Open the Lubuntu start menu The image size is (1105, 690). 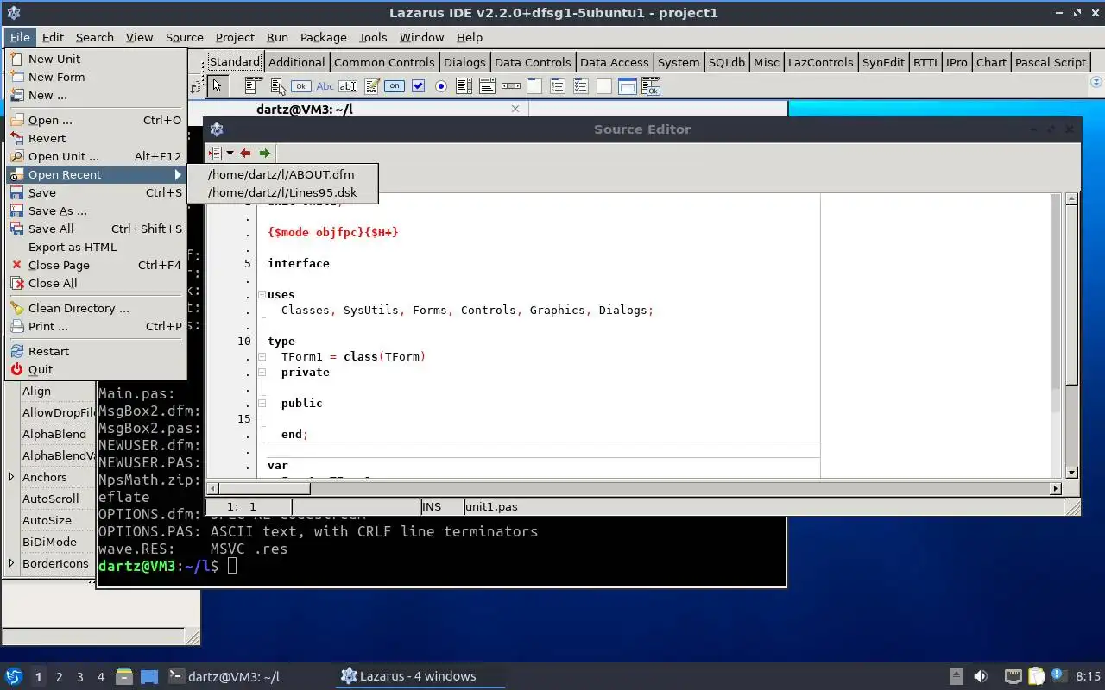(x=13, y=676)
